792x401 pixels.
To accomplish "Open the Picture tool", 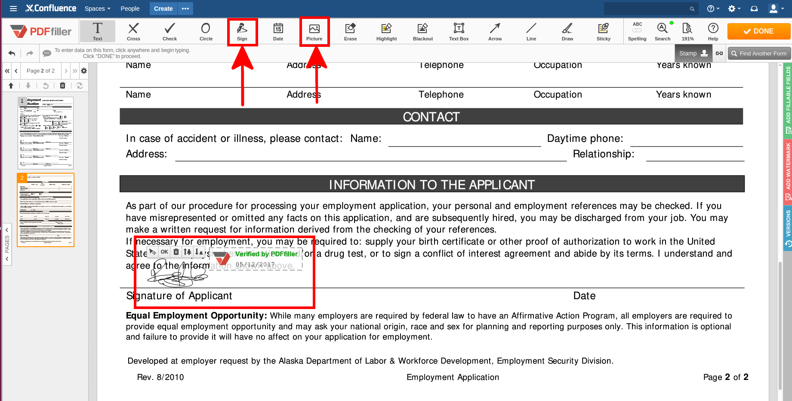I will pyautogui.click(x=314, y=31).
